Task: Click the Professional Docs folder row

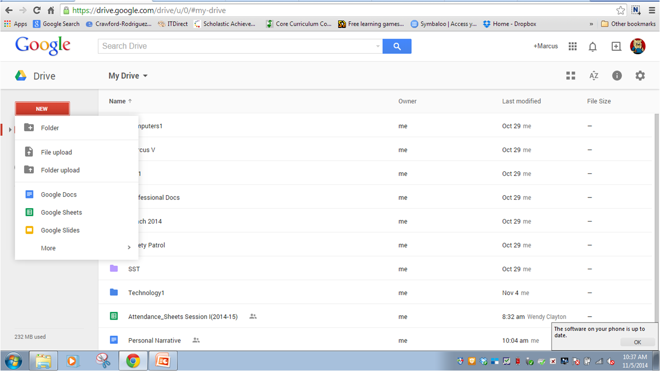Action: (376, 197)
